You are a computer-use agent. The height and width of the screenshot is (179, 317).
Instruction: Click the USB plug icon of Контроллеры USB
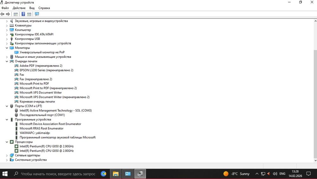tap(12, 39)
